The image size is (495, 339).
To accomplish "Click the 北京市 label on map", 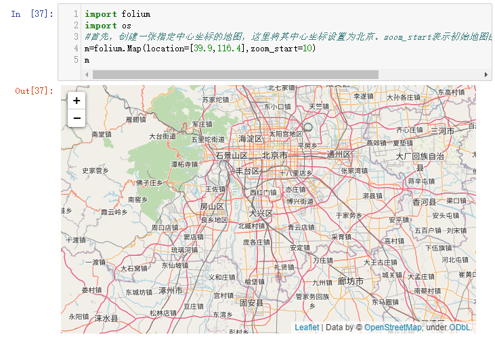I will click(x=275, y=155).
